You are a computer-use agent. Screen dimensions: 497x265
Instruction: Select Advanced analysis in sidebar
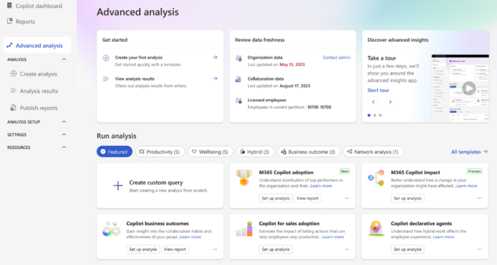(x=37, y=45)
